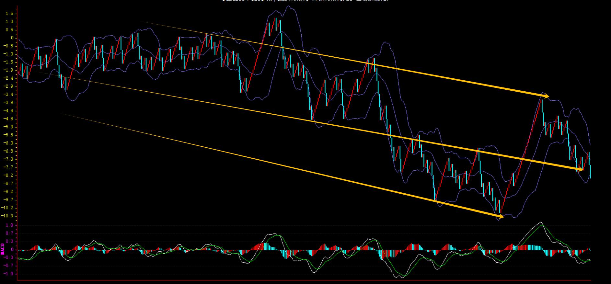Image resolution: width=611 pixels, height=284 pixels.
Task: Select the highest white MACD line peak
Action: [540, 222]
